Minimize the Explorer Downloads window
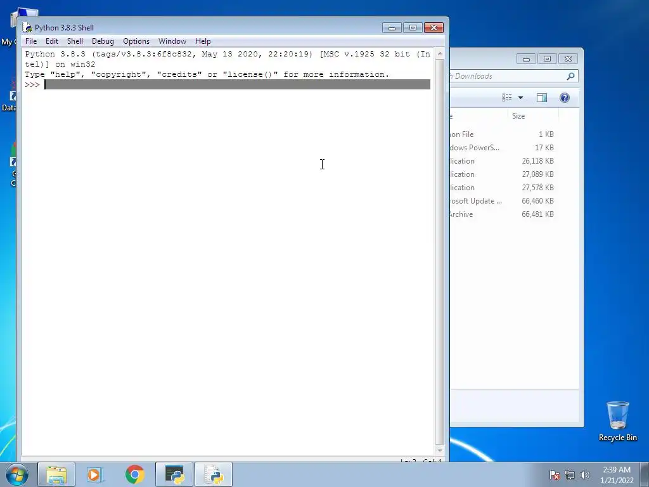 (526, 59)
